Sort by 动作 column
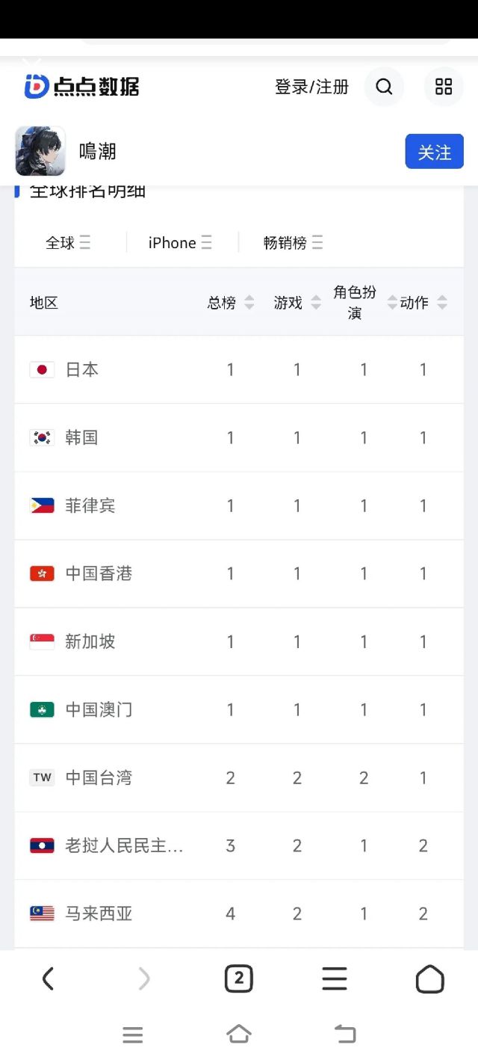Screen dimensions: 478x1063 [x=423, y=303]
